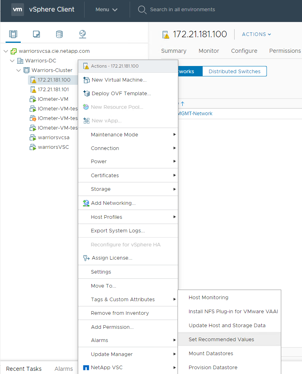Open the Storage view icon
The image size is (302, 374).
coord(59,34)
